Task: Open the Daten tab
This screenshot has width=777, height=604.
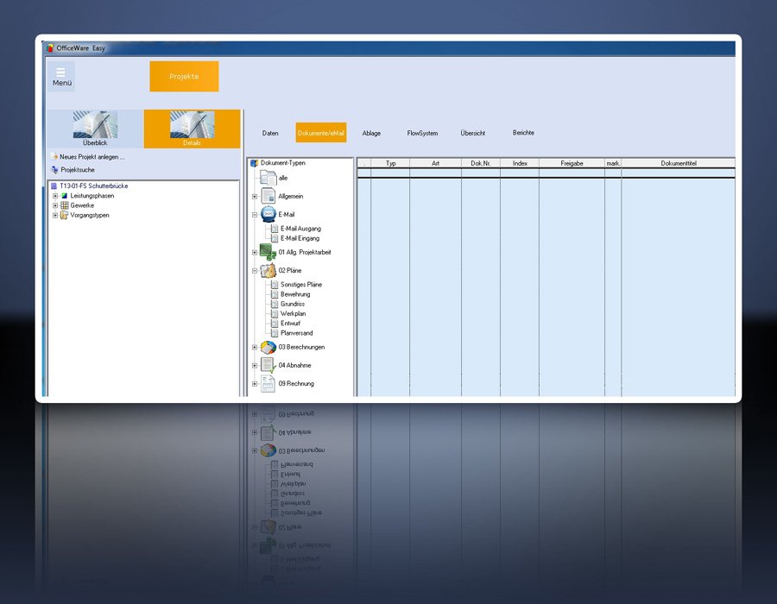Action: pyautogui.click(x=270, y=133)
